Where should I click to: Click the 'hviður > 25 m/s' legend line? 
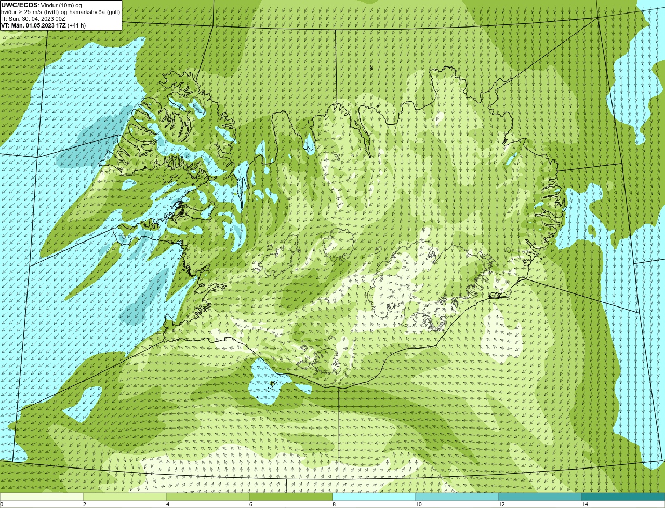pos(61,12)
